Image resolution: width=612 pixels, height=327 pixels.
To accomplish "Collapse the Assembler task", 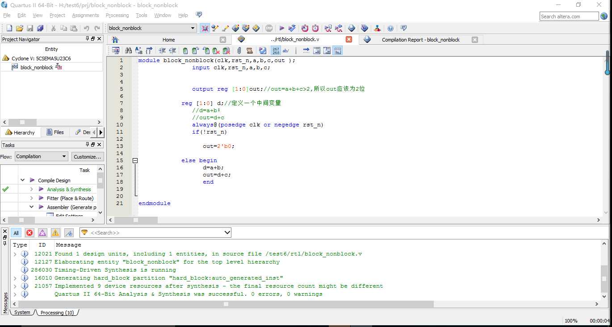I will tap(31, 207).
